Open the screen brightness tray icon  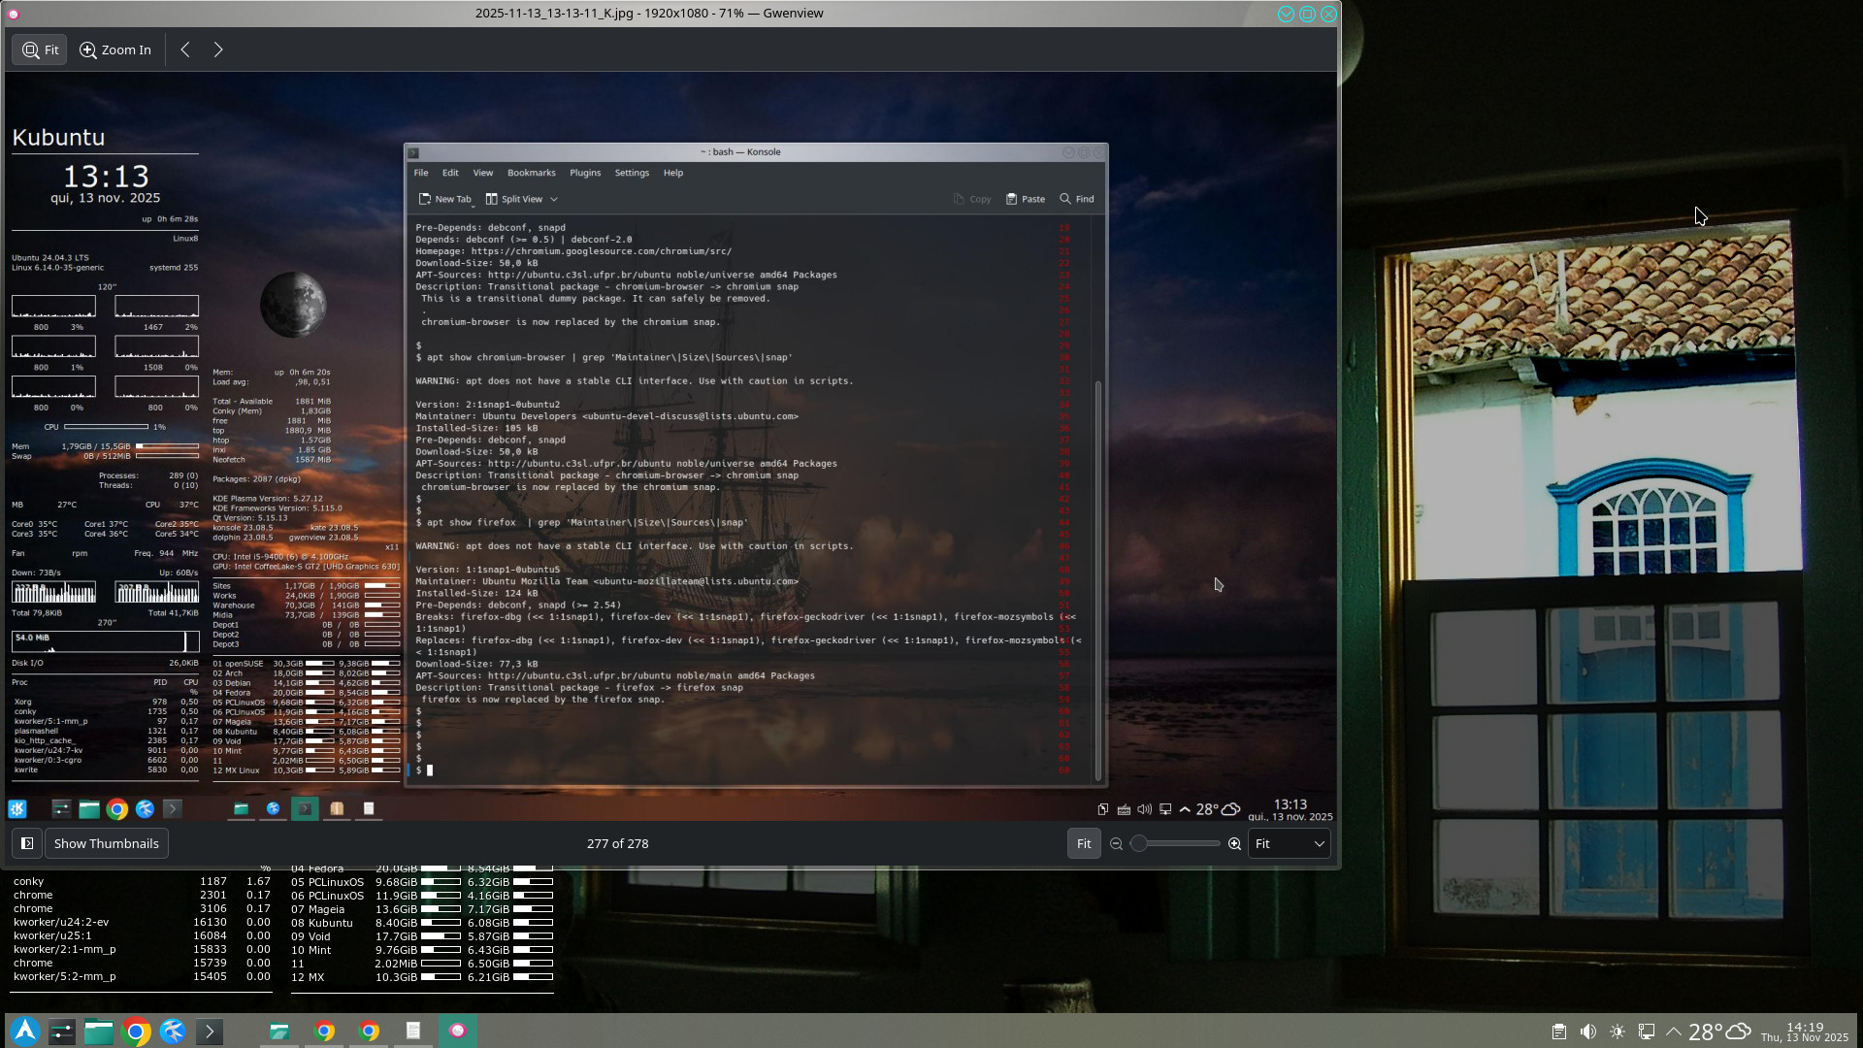[1617, 1032]
